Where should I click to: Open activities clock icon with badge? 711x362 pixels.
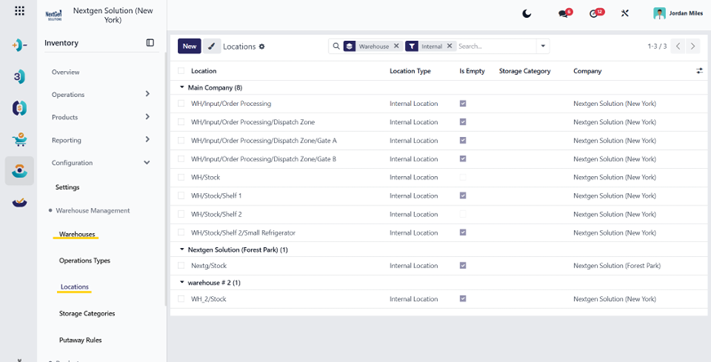tap(596, 13)
